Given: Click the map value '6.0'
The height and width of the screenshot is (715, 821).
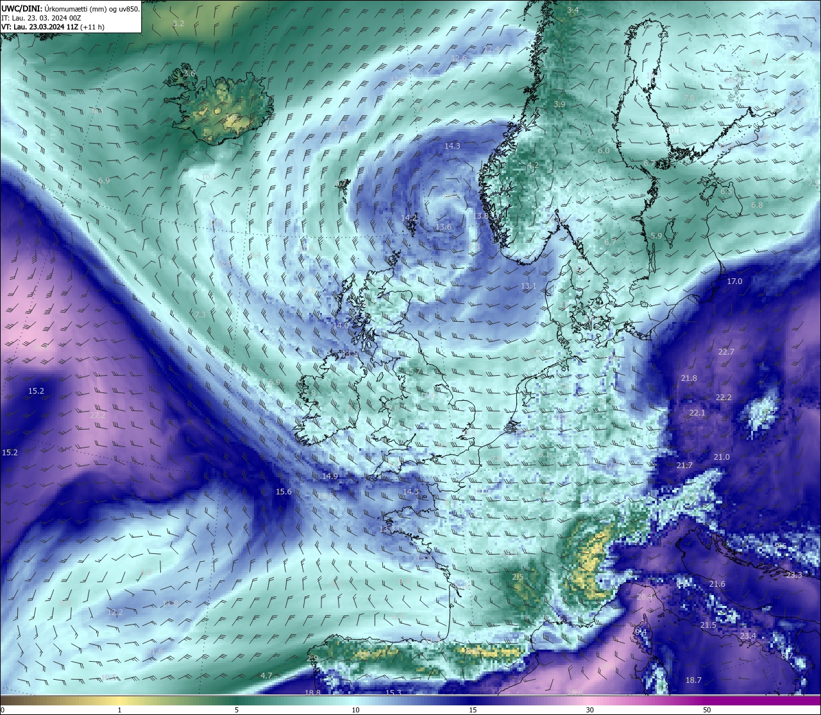Looking at the screenshot, I should (x=604, y=151).
